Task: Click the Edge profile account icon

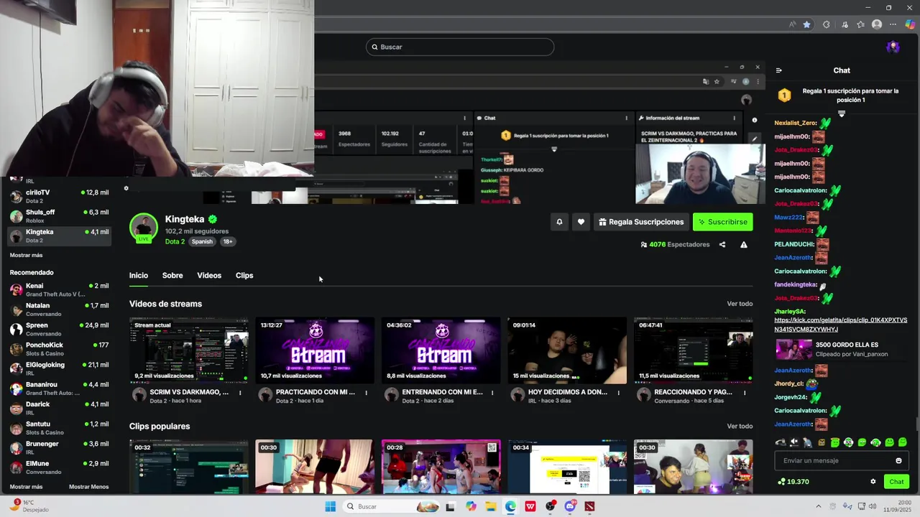Action: point(877,24)
